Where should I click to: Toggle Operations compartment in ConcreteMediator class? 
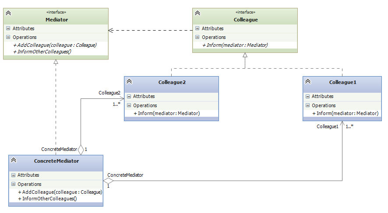[x=14, y=184]
